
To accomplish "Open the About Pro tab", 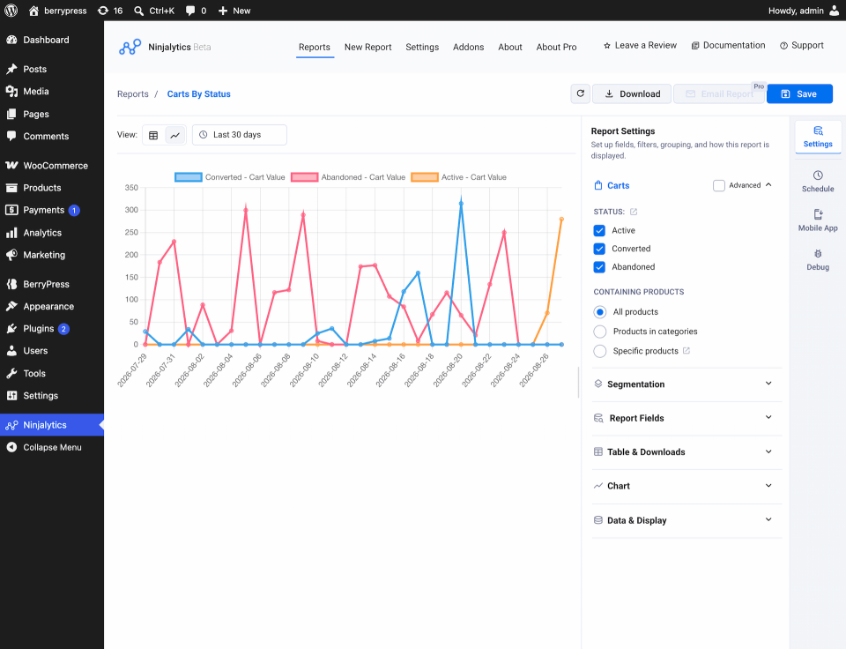I will pyautogui.click(x=556, y=47).
